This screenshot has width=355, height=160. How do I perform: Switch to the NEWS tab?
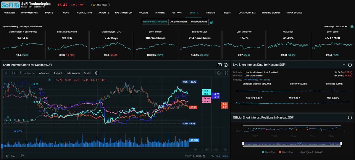click(66, 13)
